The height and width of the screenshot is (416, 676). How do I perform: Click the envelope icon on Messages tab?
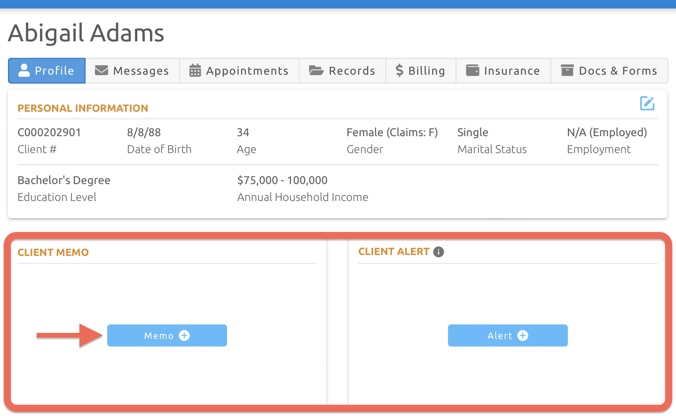coord(101,70)
